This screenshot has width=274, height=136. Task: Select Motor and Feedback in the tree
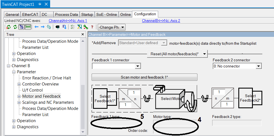[x=41, y=96]
